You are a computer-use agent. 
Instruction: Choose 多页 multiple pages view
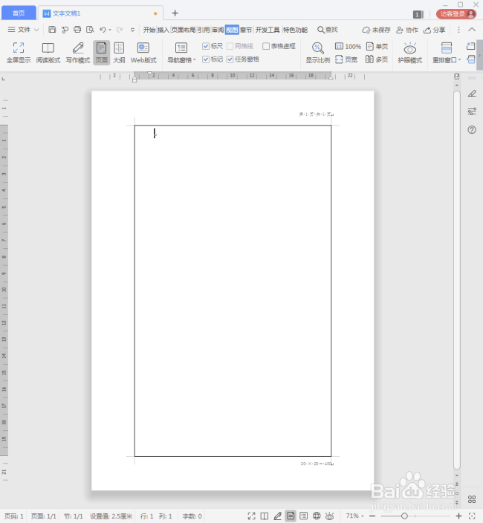pos(377,59)
